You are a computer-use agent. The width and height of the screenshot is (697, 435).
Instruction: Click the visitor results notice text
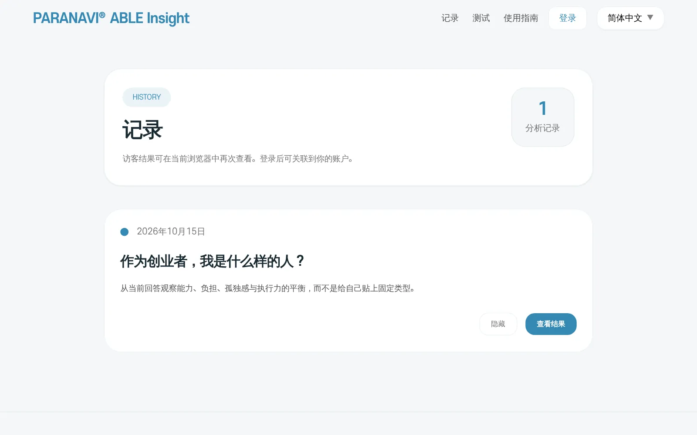[x=238, y=159]
